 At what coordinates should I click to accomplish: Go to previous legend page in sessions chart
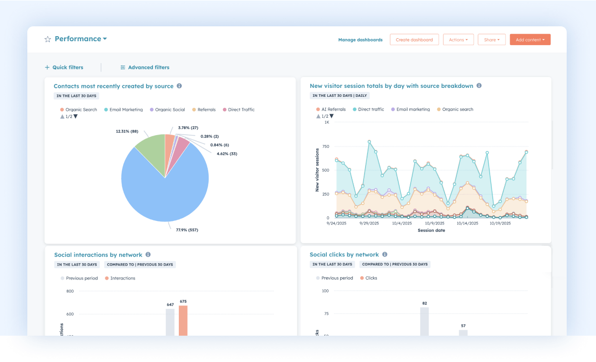click(317, 116)
